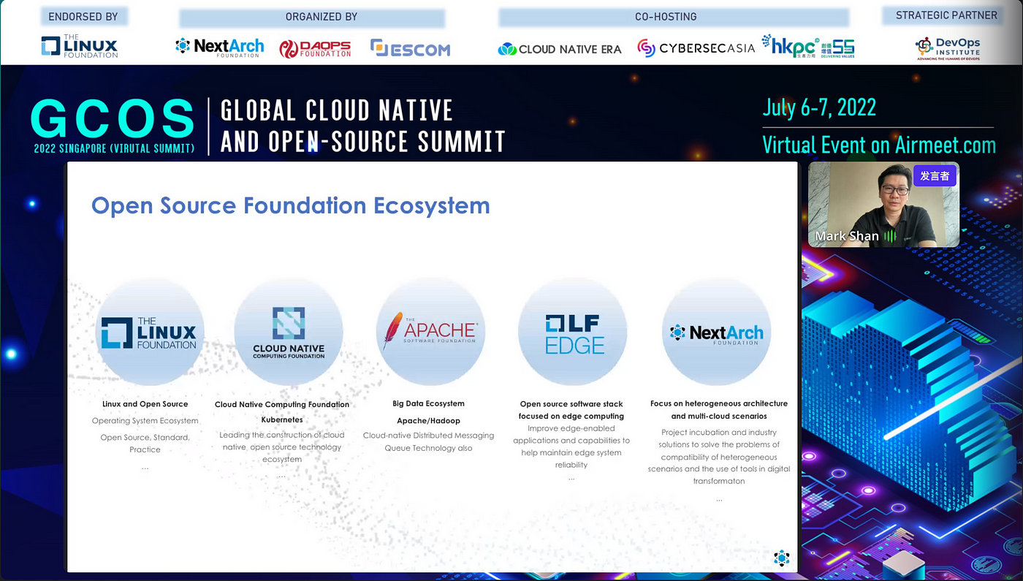The image size is (1023, 581).
Task: Click 'Open source software stack focused on edge computing'
Action: pos(571,410)
